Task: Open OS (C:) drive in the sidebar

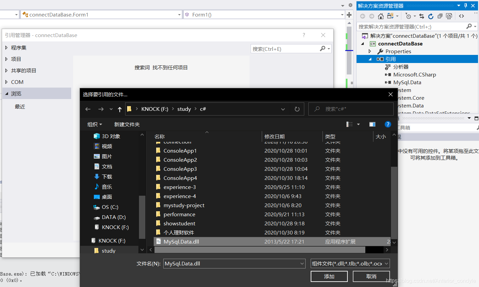Action: [110, 207]
